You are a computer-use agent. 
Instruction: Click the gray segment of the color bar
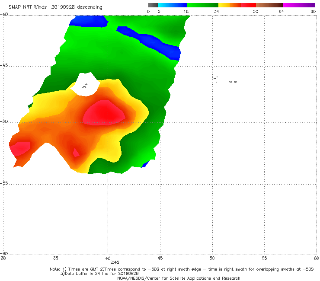pyautogui.click(x=153, y=5)
